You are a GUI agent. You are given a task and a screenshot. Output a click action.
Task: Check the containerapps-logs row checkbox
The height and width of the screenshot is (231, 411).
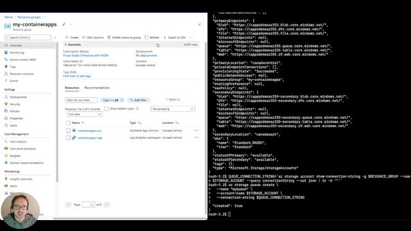(68, 137)
